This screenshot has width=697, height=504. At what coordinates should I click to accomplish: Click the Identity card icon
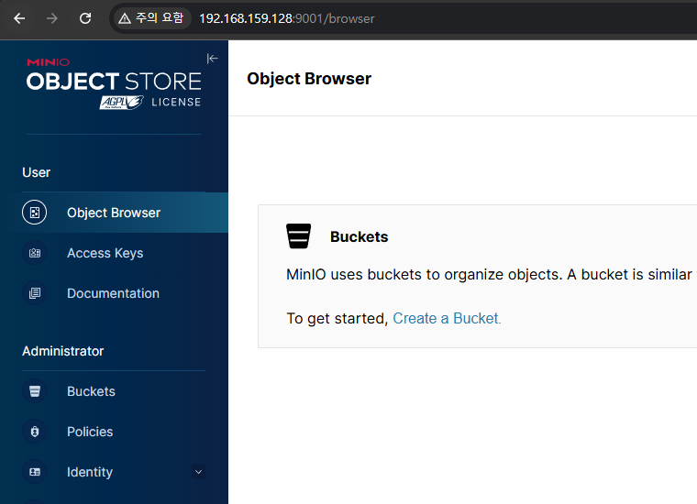click(34, 472)
